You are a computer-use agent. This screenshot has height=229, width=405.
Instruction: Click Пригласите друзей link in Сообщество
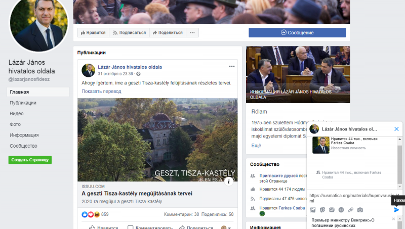tap(278, 175)
